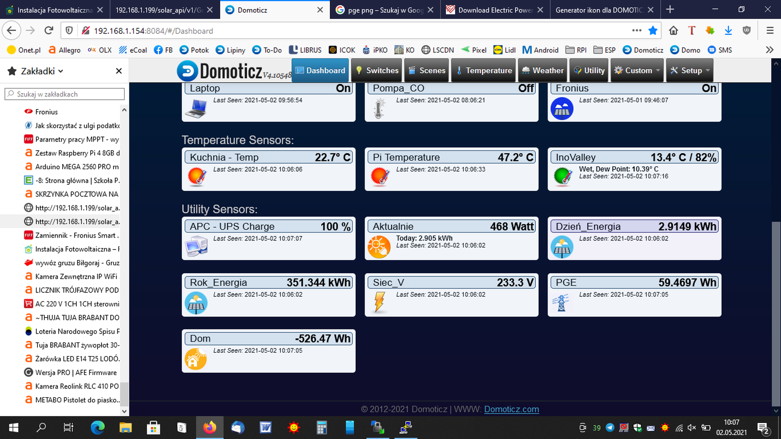The width and height of the screenshot is (781, 439).
Task: Open the APC - UPS Charge computer icon
Action: (x=196, y=247)
